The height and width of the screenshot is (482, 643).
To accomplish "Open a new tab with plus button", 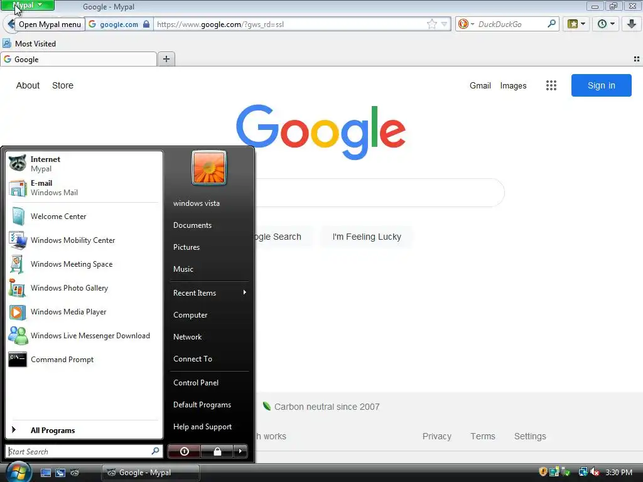I will [166, 59].
